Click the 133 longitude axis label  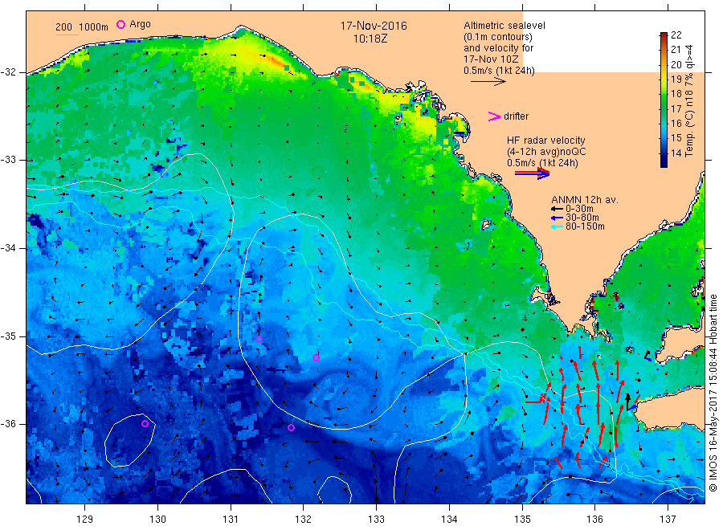click(x=376, y=520)
